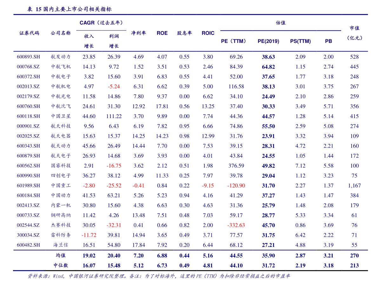Select company name 中国卫星
378x285 pixels.
pyautogui.click(x=61, y=116)
